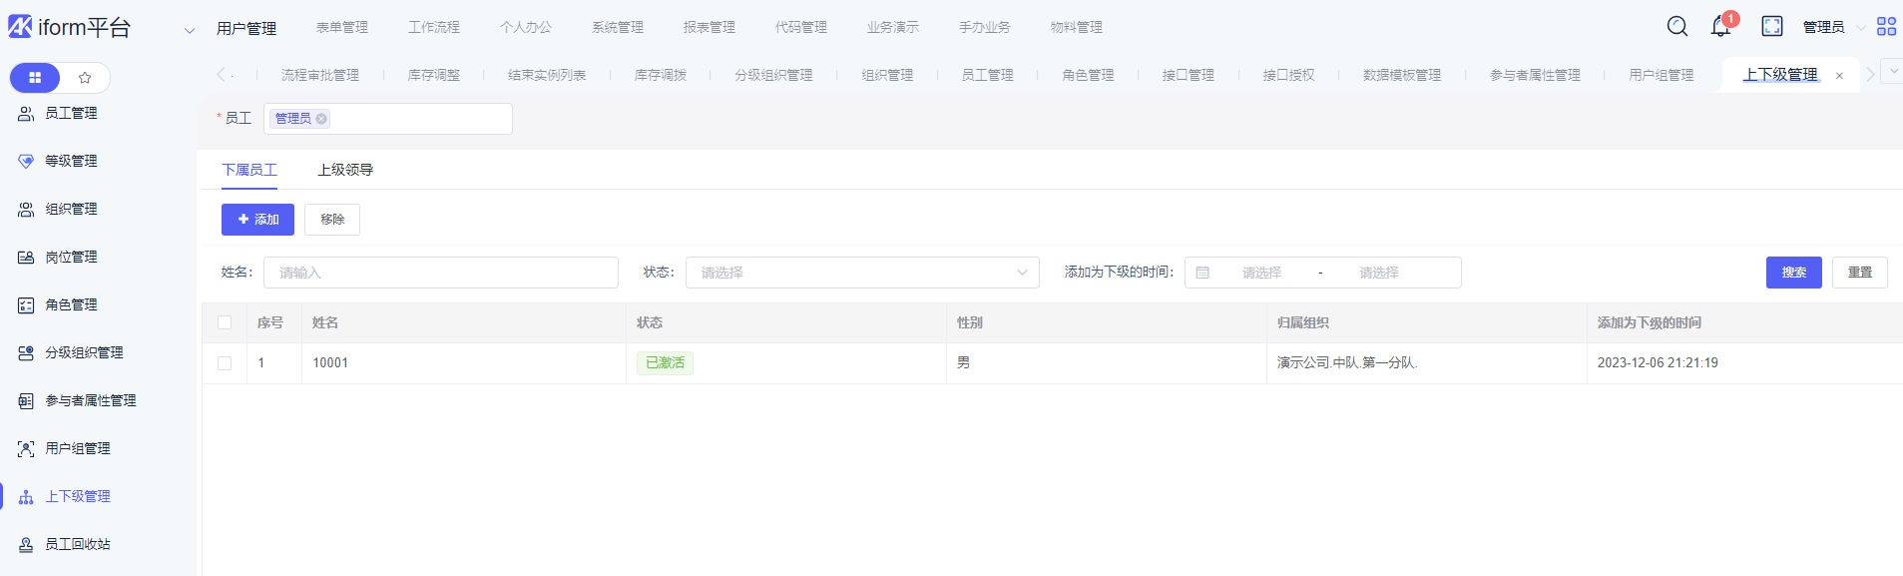The image size is (1903, 576).
Task: Open the notification bell
Action: pos(1720,27)
